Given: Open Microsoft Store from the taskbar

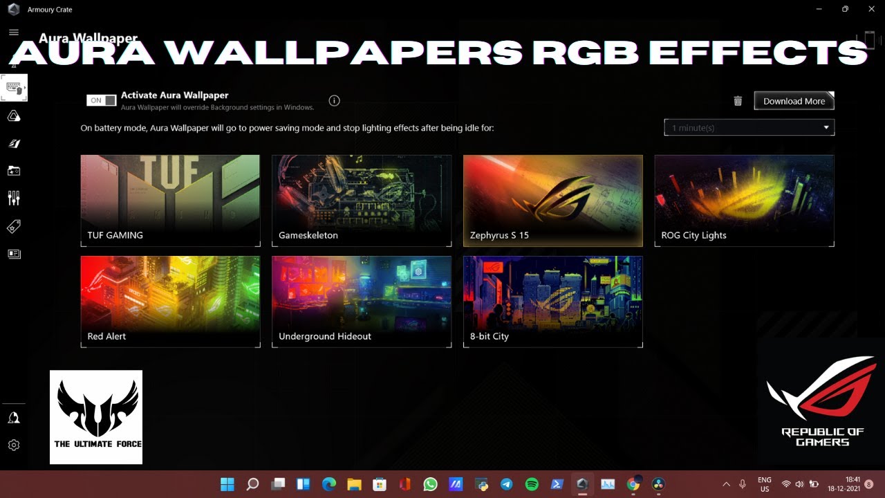Looking at the screenshot, I should point(380,484).
